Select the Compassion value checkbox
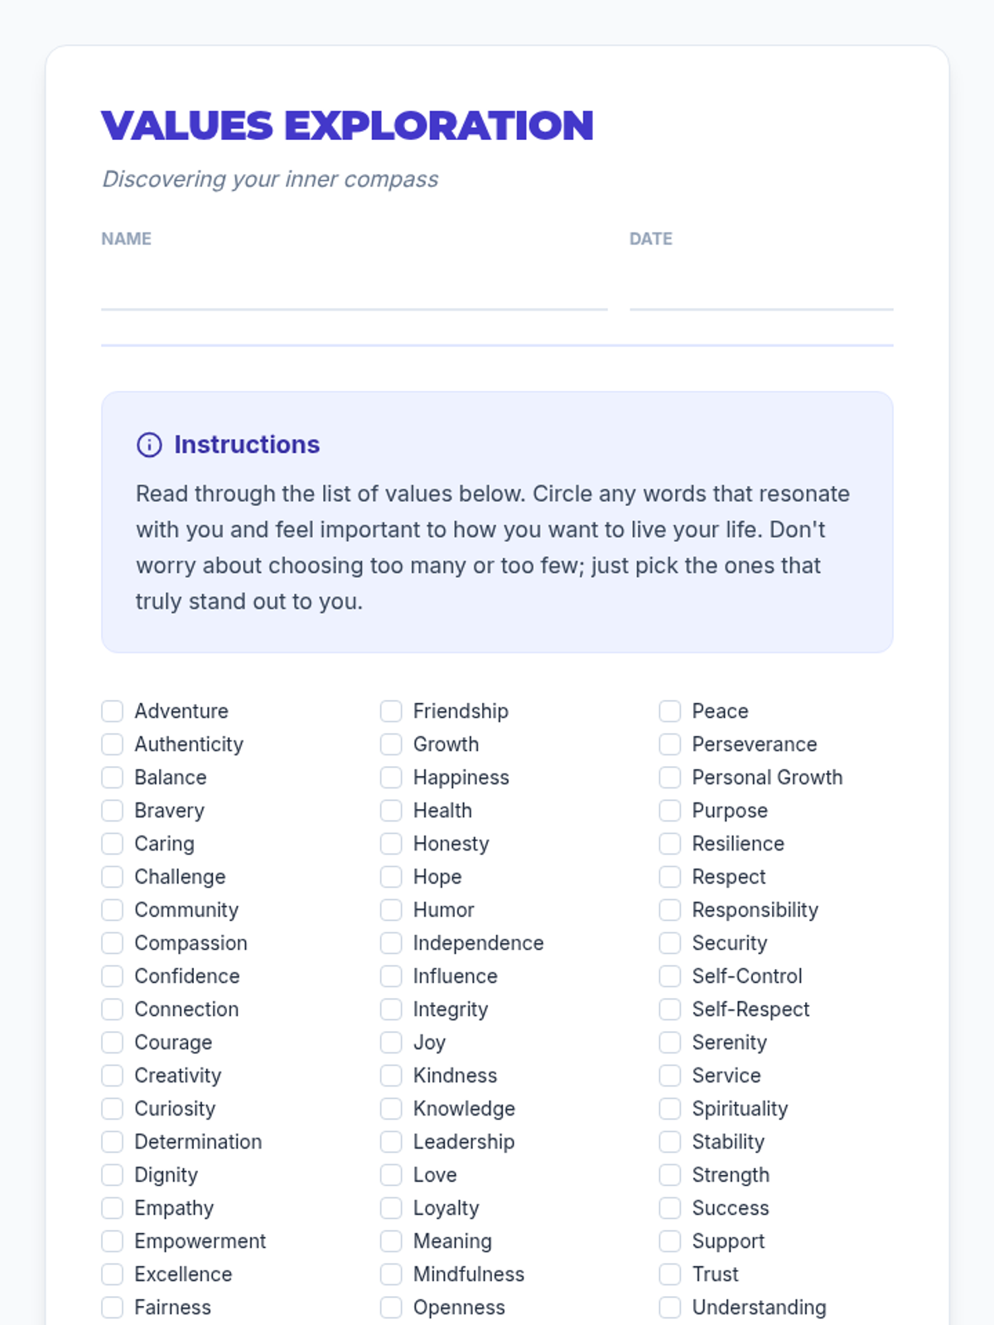 point(113,943)
